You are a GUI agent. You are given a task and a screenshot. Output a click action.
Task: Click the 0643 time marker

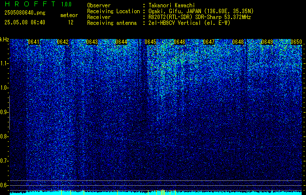(92, 42)
